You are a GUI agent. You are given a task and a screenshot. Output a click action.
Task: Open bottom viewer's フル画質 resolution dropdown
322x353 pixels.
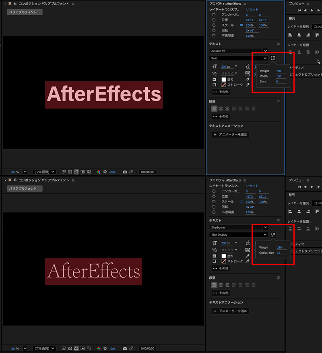[44, 348]
